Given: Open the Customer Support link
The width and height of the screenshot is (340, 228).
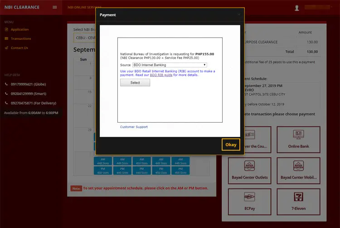Looking at the screenshot, I should pos(134,127).
